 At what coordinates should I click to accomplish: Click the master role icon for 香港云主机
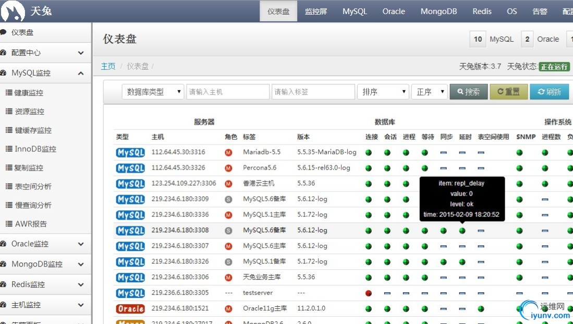point(228,184)
